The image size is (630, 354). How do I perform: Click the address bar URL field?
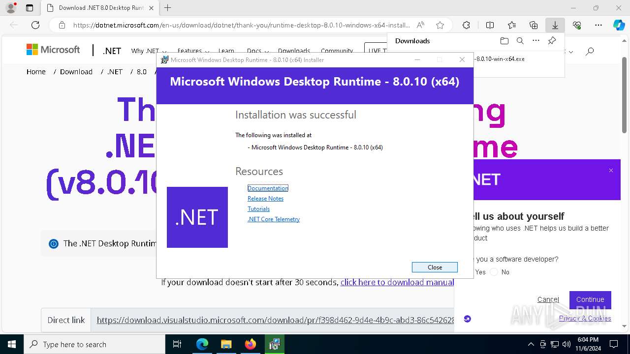coord(241,25)
